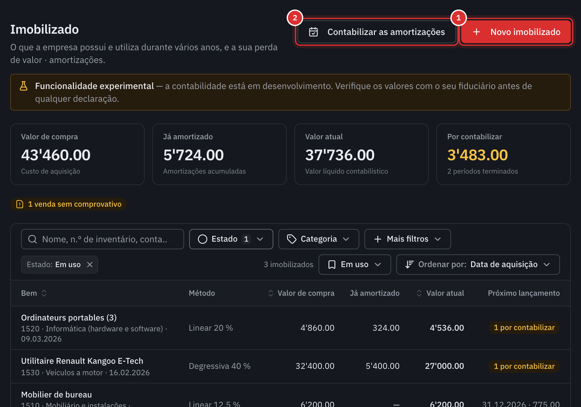The image size is (581, 407).
Task: Click the Novo imobilizado button
Action: (516, 32)
